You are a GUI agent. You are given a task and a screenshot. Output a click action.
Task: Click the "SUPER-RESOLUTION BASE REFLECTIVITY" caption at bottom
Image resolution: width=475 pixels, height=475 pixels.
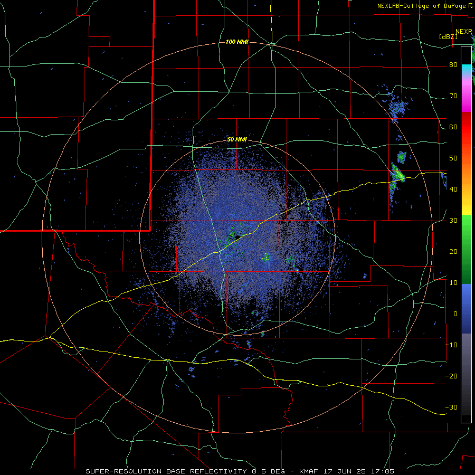(166, 471)
